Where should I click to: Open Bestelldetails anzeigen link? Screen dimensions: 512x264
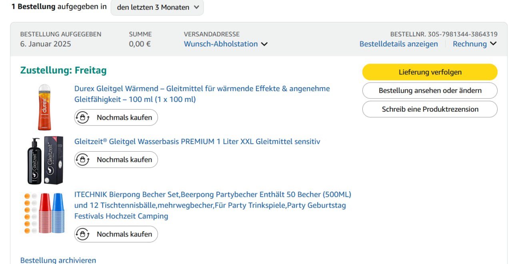[x=398, y=44]
